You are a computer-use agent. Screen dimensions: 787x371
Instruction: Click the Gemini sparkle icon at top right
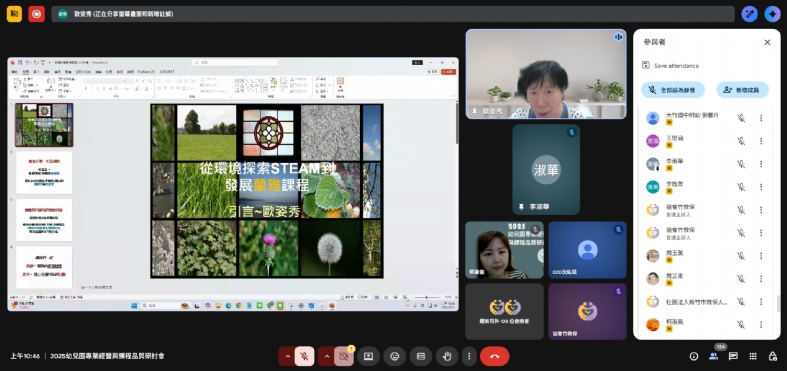pyautogui.click(x=772, y=14)
